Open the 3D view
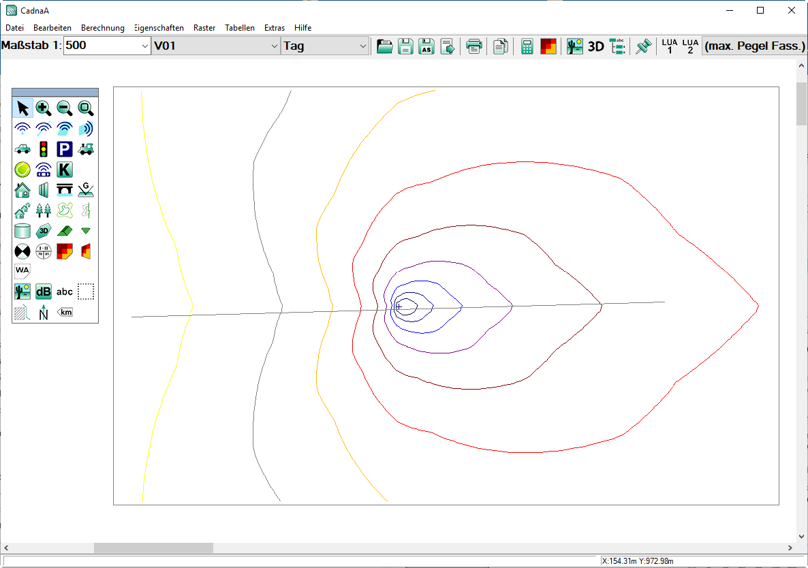The image size is (808, 568). 595,46
